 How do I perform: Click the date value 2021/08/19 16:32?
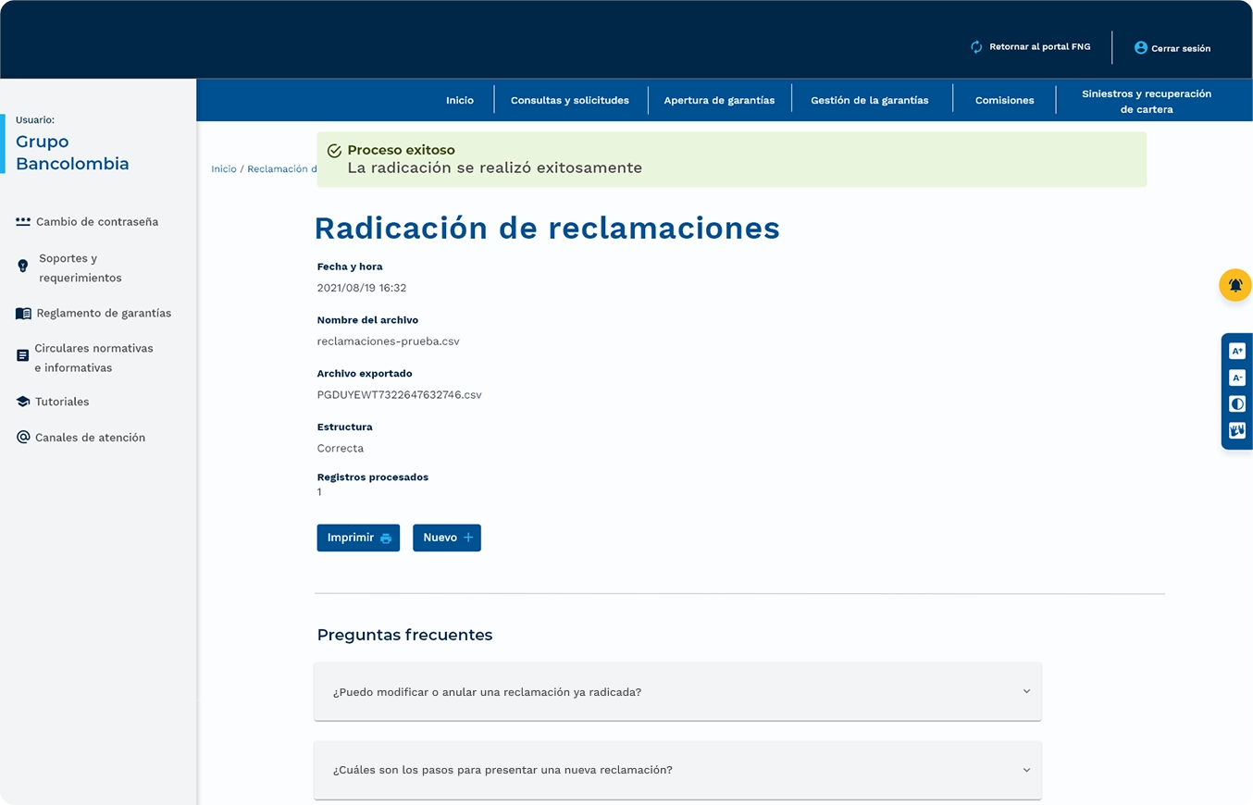362,288
